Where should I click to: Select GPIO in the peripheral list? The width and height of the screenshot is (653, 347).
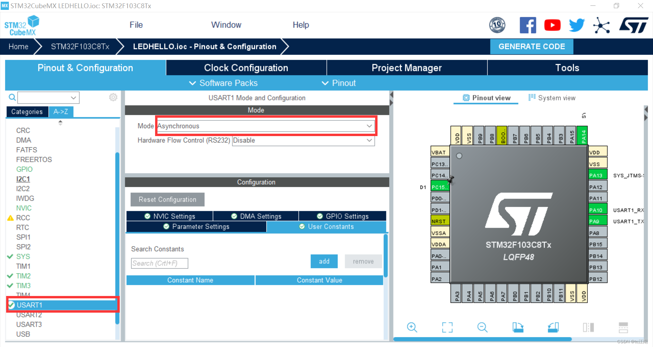24,169
